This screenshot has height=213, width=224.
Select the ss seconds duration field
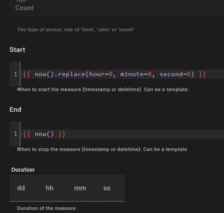pos(110,188)
